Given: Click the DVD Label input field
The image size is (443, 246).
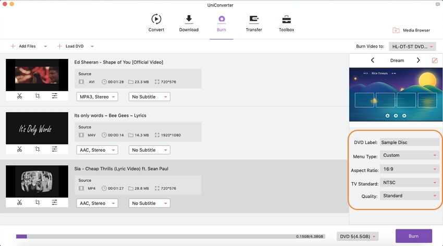Looking at the screenshot, I should click(409, 142).
